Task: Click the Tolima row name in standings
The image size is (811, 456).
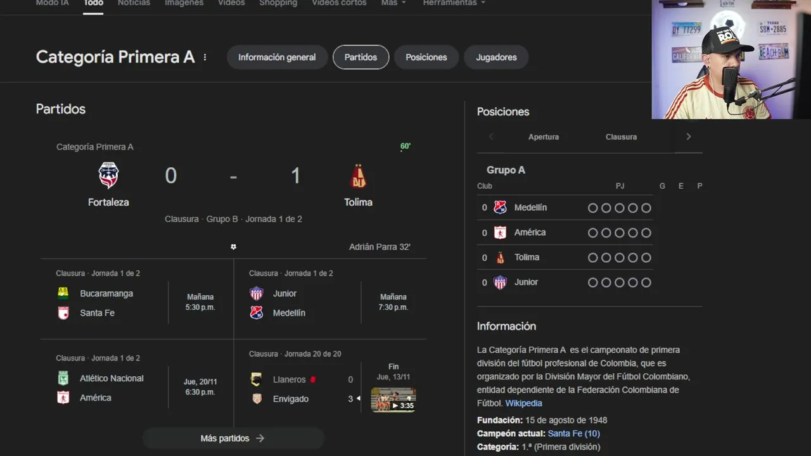Action: point(527,257)
